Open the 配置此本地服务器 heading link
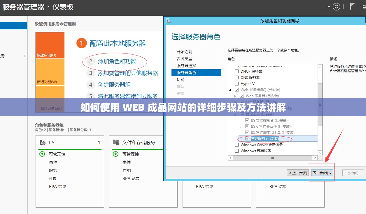Screen dimensions: 366x214 [x=118, y=43]
